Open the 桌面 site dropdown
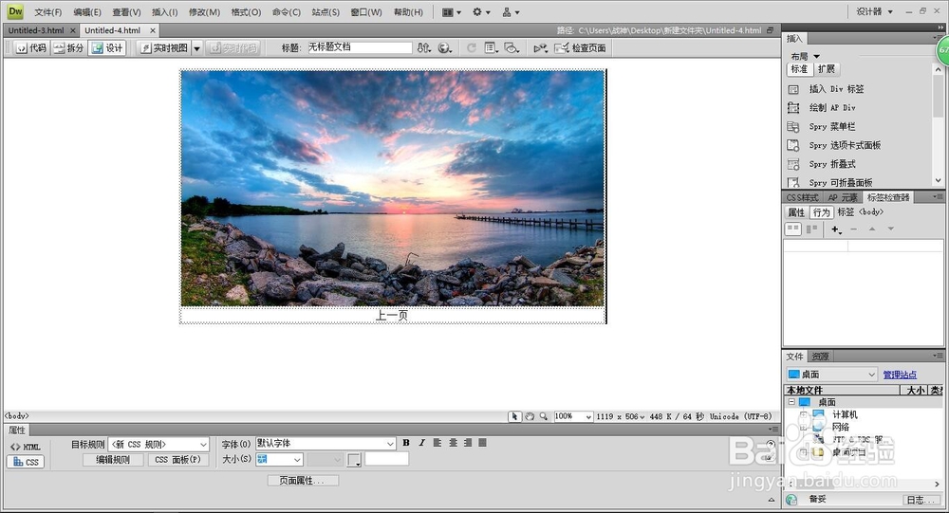Viewport: 949px width, 513px height. tap(831, 375)
